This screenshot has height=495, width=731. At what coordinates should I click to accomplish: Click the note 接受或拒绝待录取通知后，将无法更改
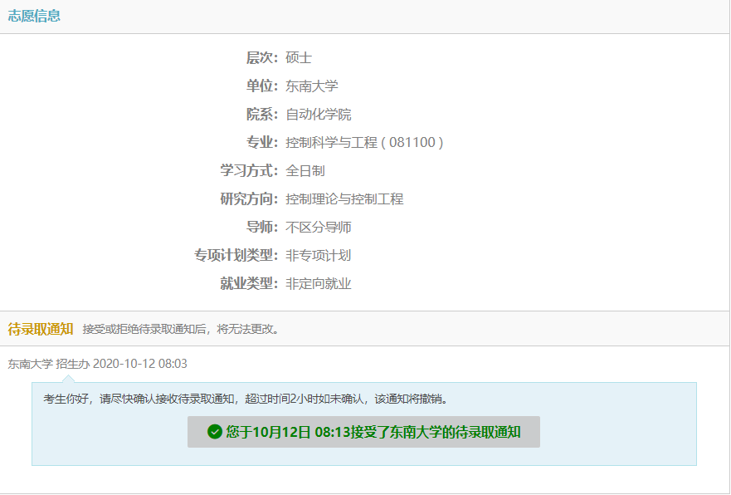point(181,330)
